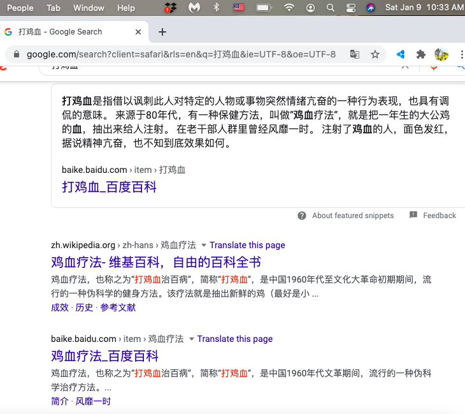Click the translate page icon in address bar
Screen dimensions: 465x414
(x=355, y=54)
